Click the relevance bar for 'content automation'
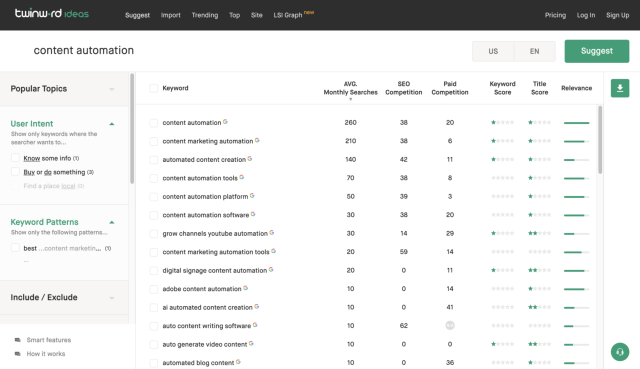The image size is (640, 369). (x=576, y=122)
